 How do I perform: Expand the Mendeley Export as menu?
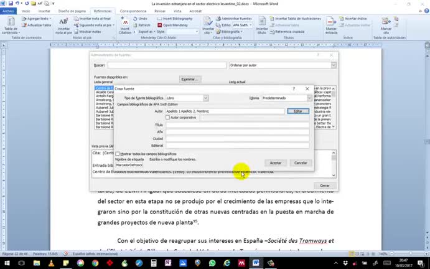(147, 32)
